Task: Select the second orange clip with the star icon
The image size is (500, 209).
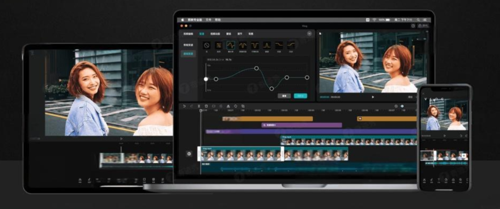Action: pos(387,119)
